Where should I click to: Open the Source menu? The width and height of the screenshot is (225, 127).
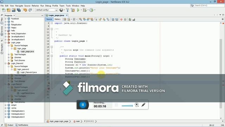27,6
